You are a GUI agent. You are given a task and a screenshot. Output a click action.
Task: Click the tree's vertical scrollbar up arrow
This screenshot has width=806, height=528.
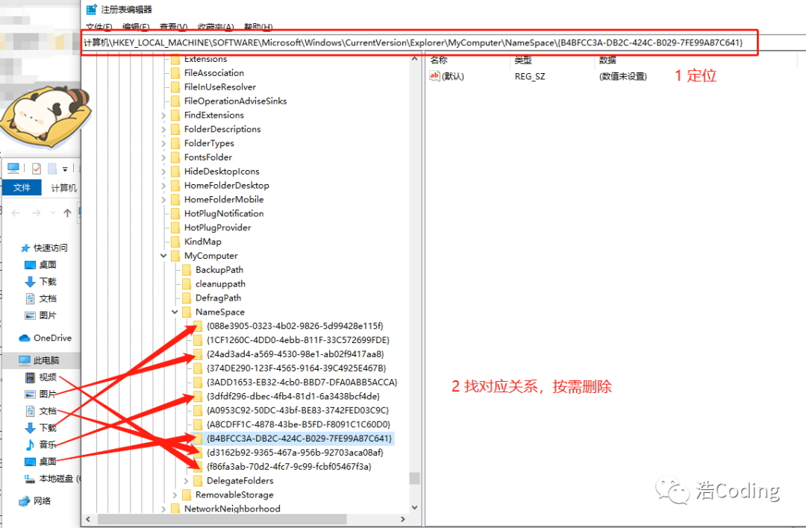pyautogui.click(x=414, y=59)
